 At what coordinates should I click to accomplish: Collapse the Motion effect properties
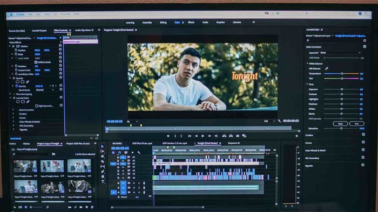click(10, 46)
